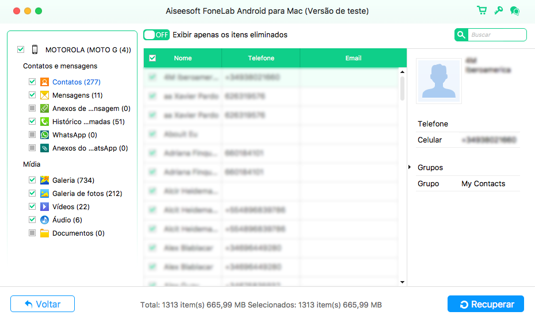Click the Galeria picture icon

click(44, 180)
